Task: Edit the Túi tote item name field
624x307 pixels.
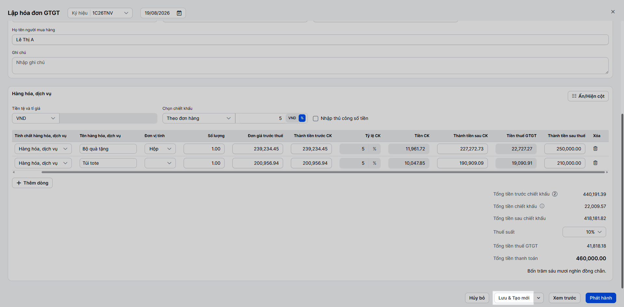Action: pyautogui.click(x=108, y=163)
